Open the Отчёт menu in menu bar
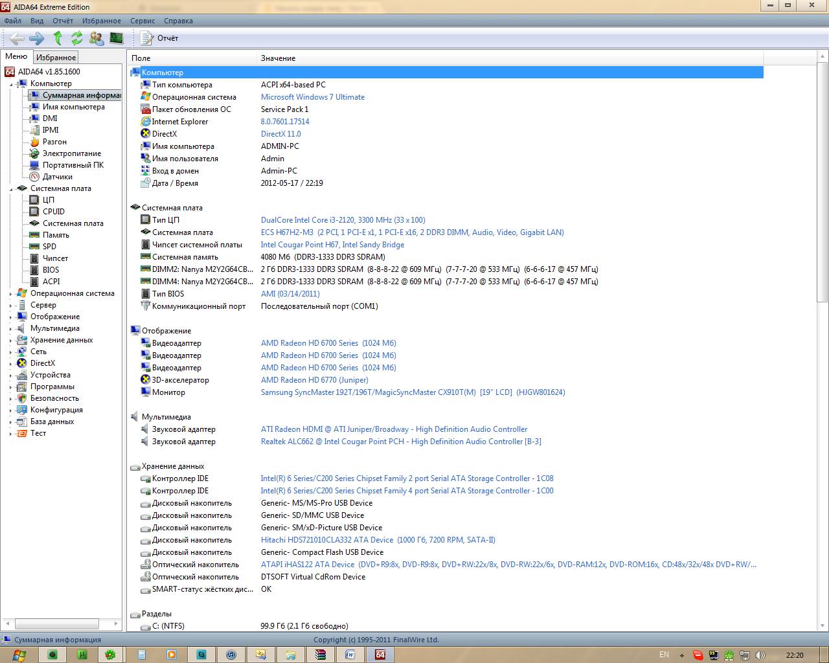The width and height of the screenshot is (829, 663). click(x=63, y=21)
